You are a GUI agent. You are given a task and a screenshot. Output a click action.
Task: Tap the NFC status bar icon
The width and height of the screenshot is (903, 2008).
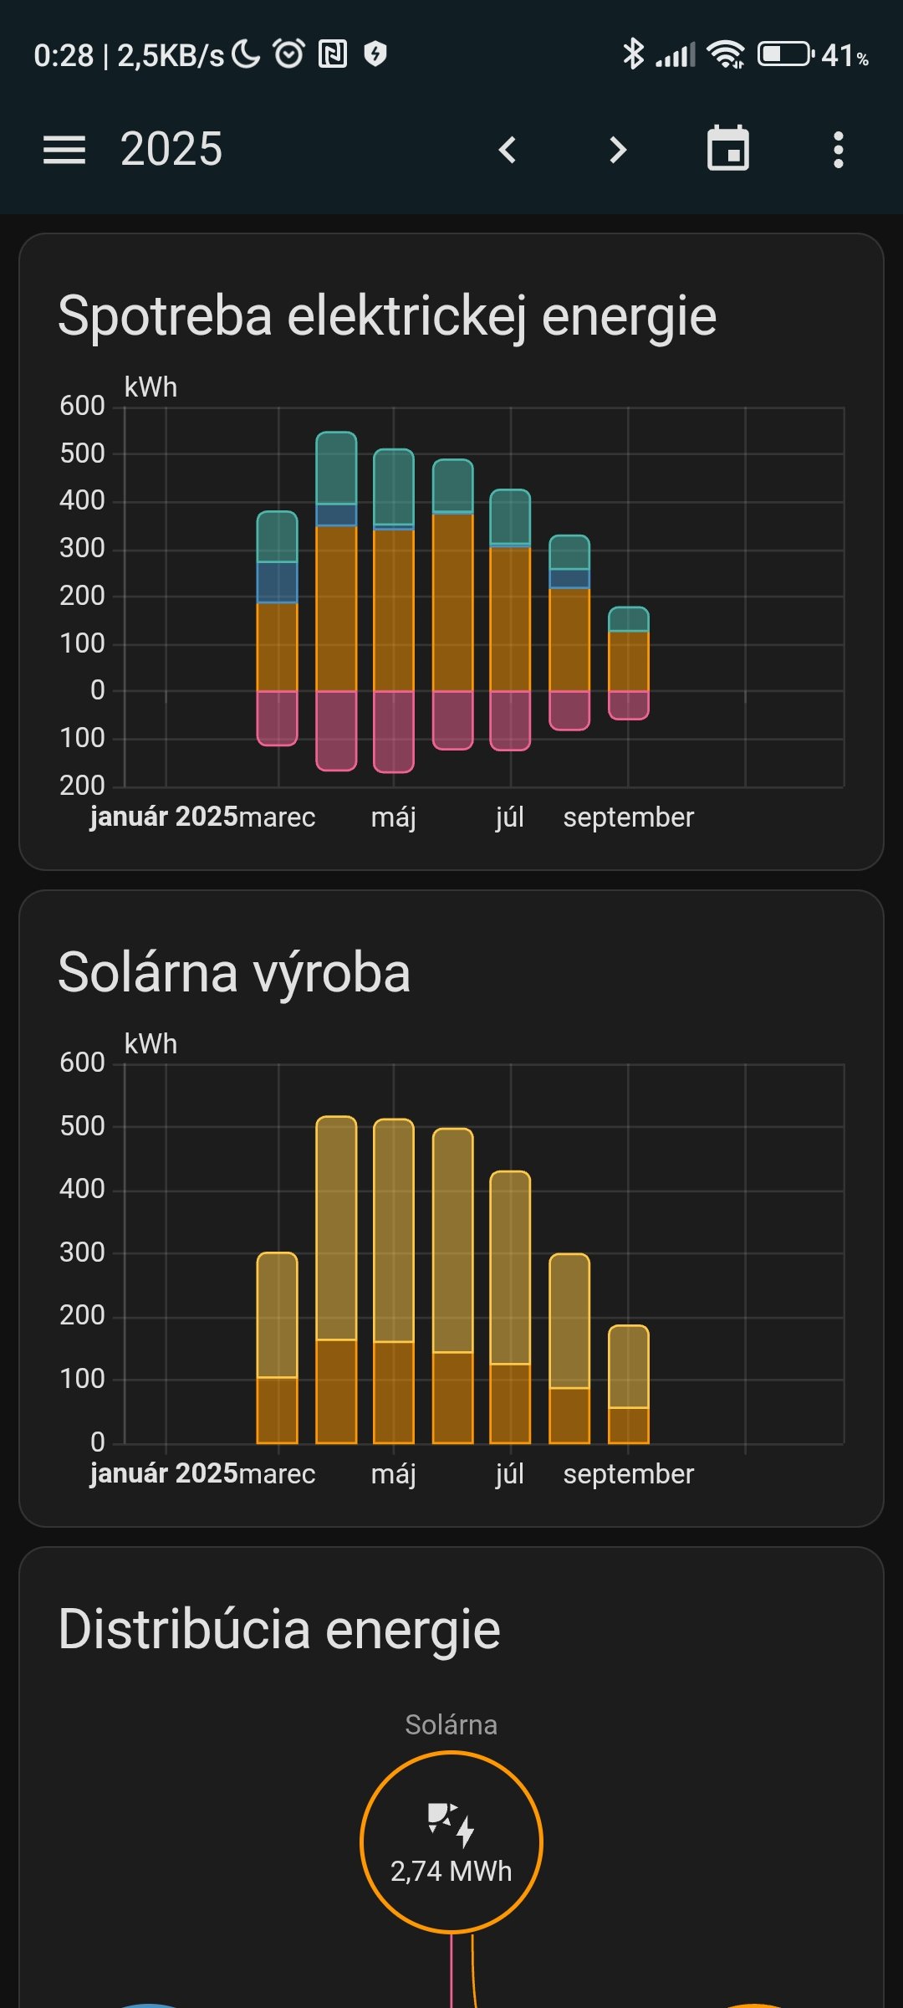click(333, 54)
